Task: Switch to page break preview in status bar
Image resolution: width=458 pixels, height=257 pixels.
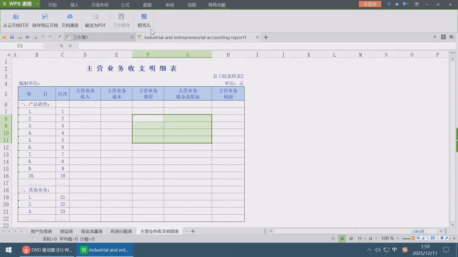Action: tap(351, 239)
